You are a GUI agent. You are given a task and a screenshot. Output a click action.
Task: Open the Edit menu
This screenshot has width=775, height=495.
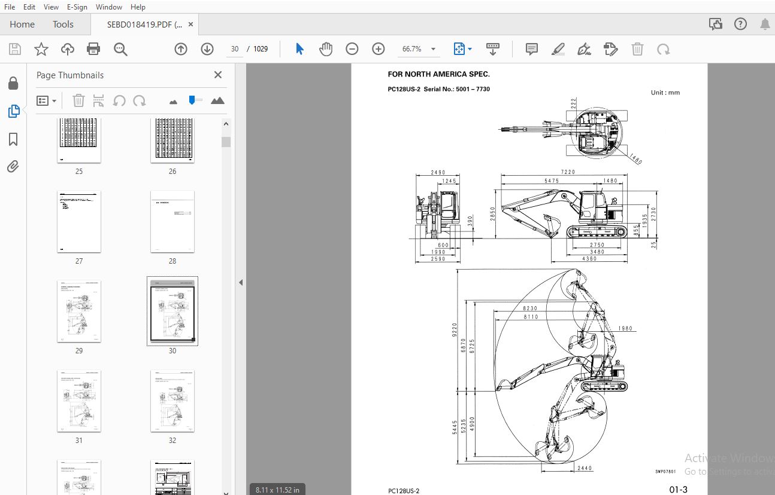click(29, 7)
